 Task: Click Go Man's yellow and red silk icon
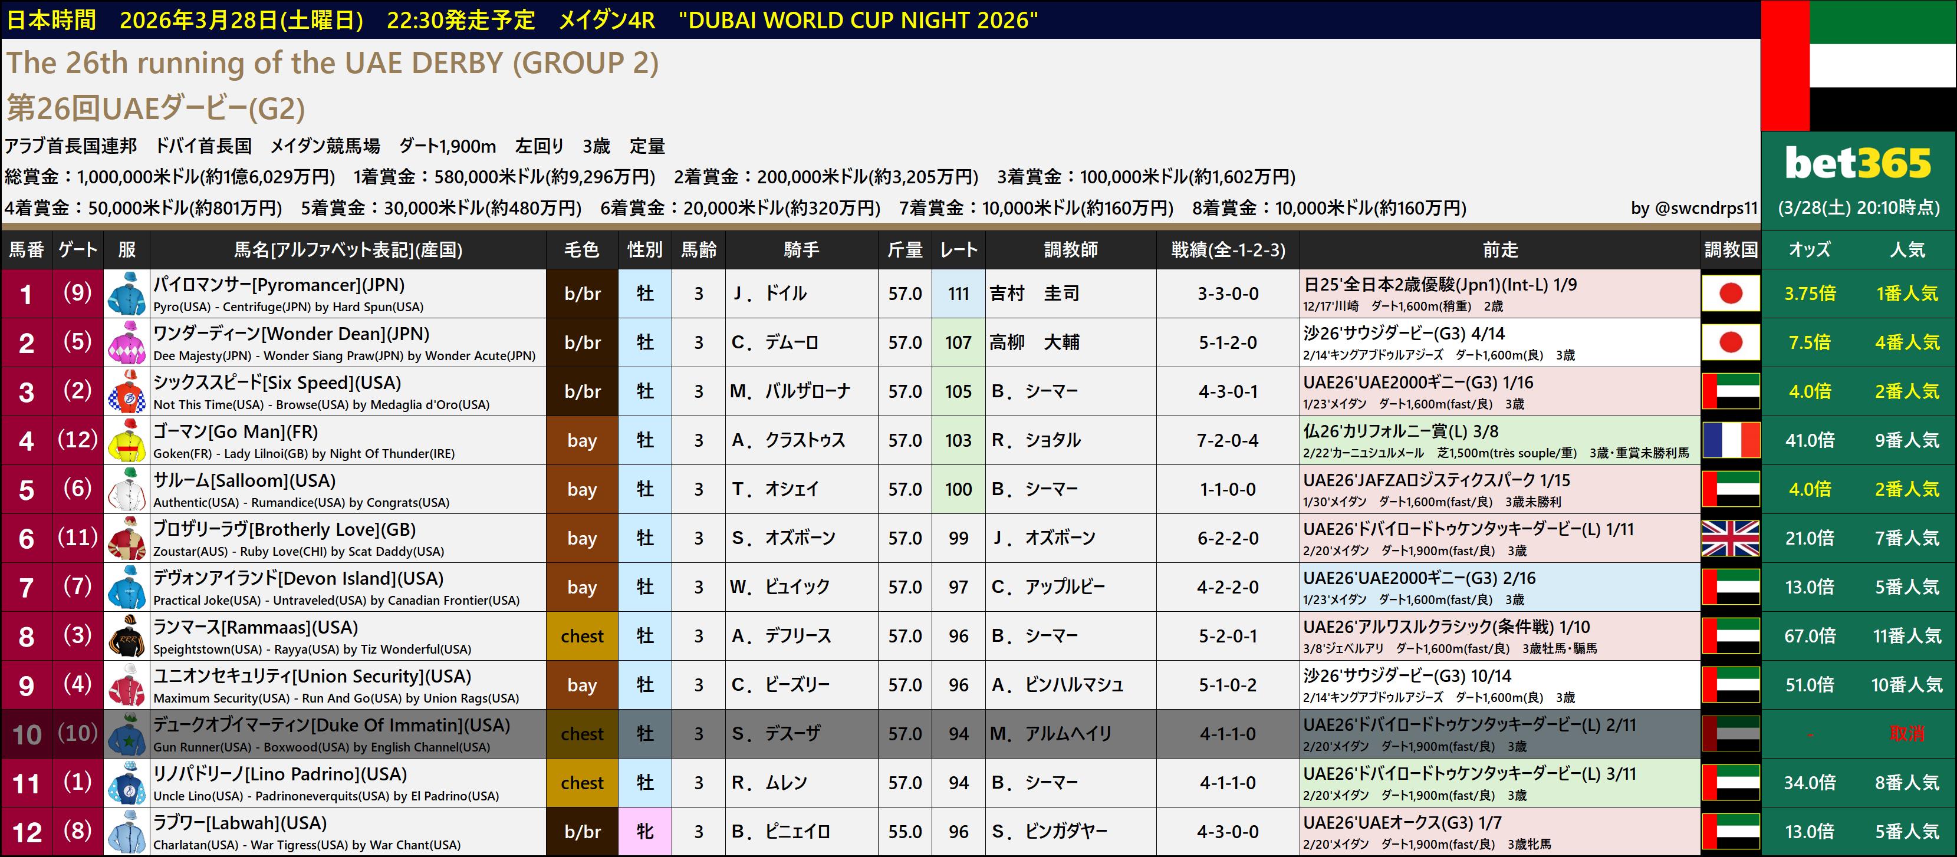click(126, 440)
